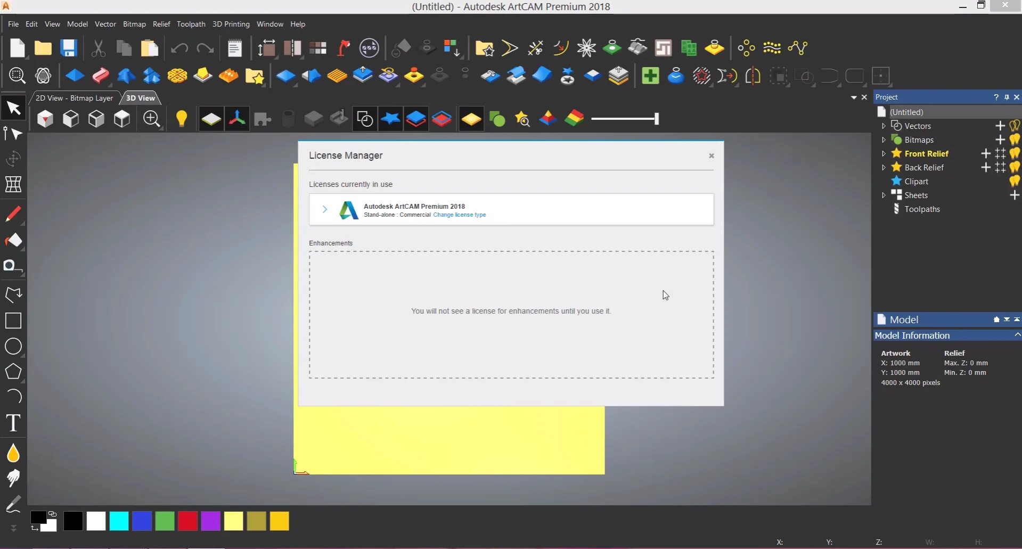
Task: Expand the Front Relief tree node
Action: (x=884, y=153)
